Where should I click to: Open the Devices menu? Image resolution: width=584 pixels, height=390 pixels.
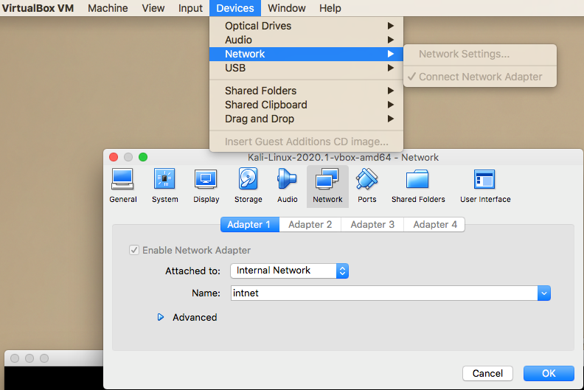point(235,8)
